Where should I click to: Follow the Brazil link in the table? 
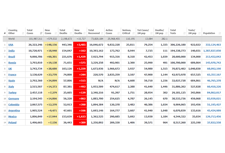tap(12, 57)
